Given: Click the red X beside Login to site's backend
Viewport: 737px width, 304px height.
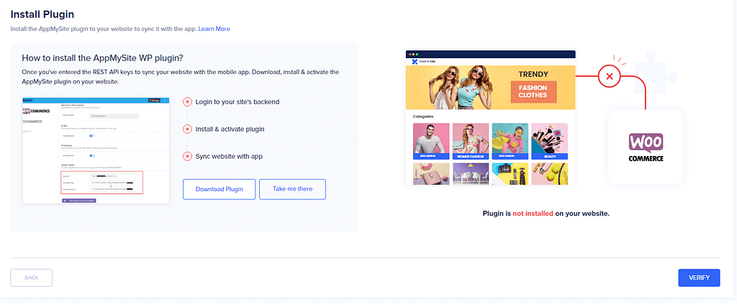Looking at the screenshot, I should (x=188, y=102).
